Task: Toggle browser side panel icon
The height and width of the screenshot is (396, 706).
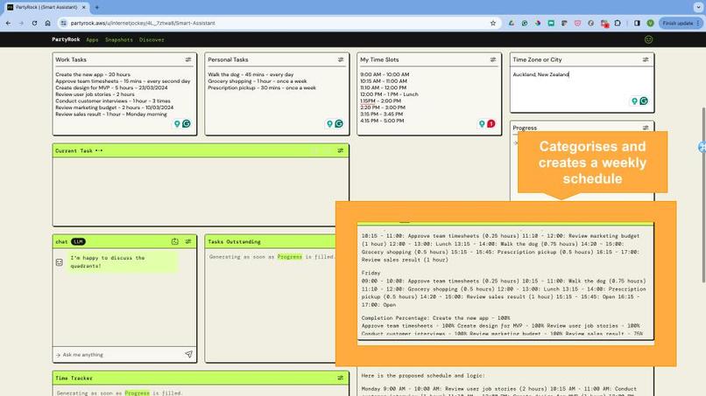Action: [x=637, y=23]
